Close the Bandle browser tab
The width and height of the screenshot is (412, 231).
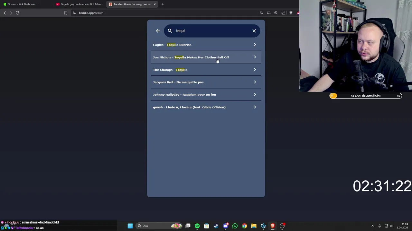154,4
